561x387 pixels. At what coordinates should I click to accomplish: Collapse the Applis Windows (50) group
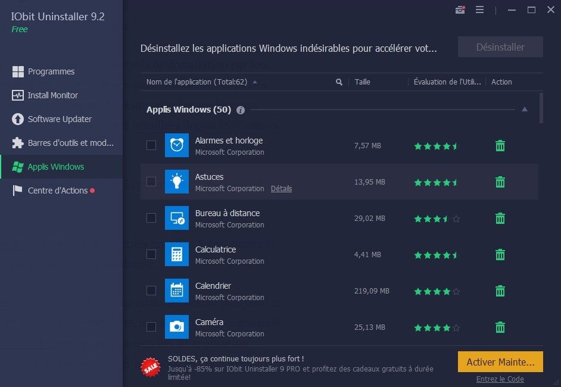coord(525,110)
